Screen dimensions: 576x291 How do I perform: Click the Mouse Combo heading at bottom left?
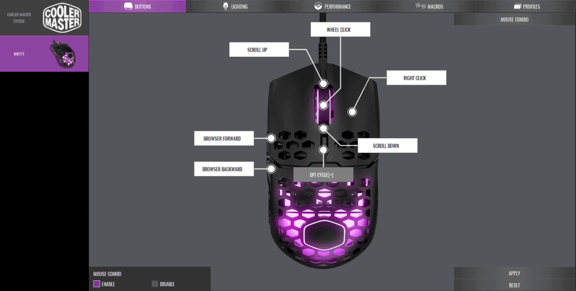pyautogui.click(x=107, y=274)
